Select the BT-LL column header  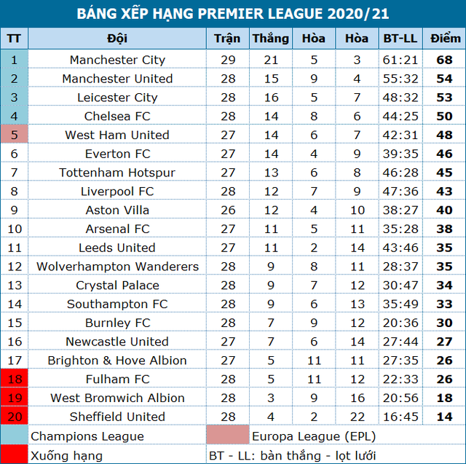tap(400, 39)
